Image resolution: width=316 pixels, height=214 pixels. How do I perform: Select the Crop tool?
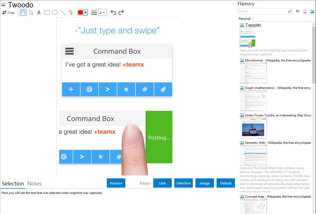pos(8,12)
